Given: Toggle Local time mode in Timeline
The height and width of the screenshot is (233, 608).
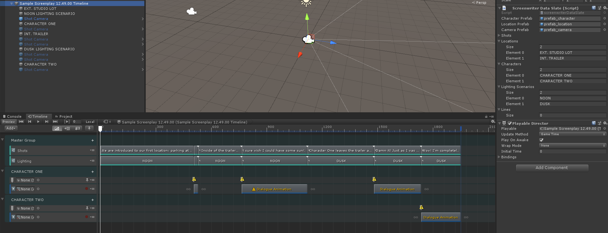Looking at the screenshot, I should 90,122.
